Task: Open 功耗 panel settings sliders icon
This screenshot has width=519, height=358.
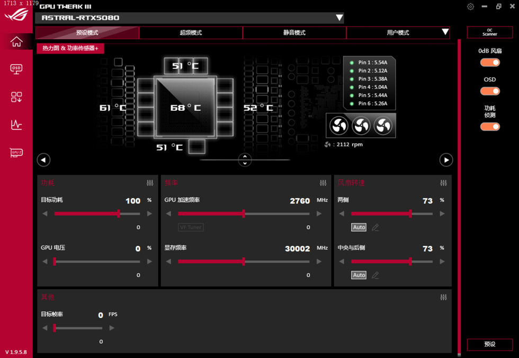Action: coord(150,183)
